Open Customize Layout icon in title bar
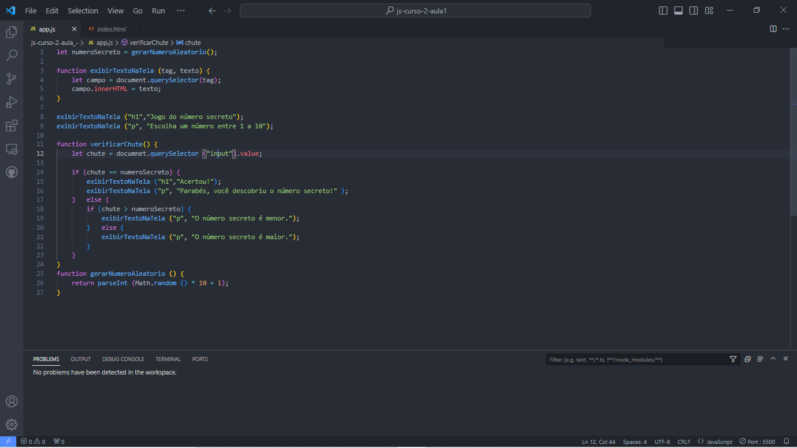Image resolution: width=797 pixels, height=448 pixels. click(x=709, y=10)
